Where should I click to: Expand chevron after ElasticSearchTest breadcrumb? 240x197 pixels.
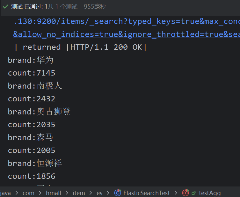coord(176,193)
